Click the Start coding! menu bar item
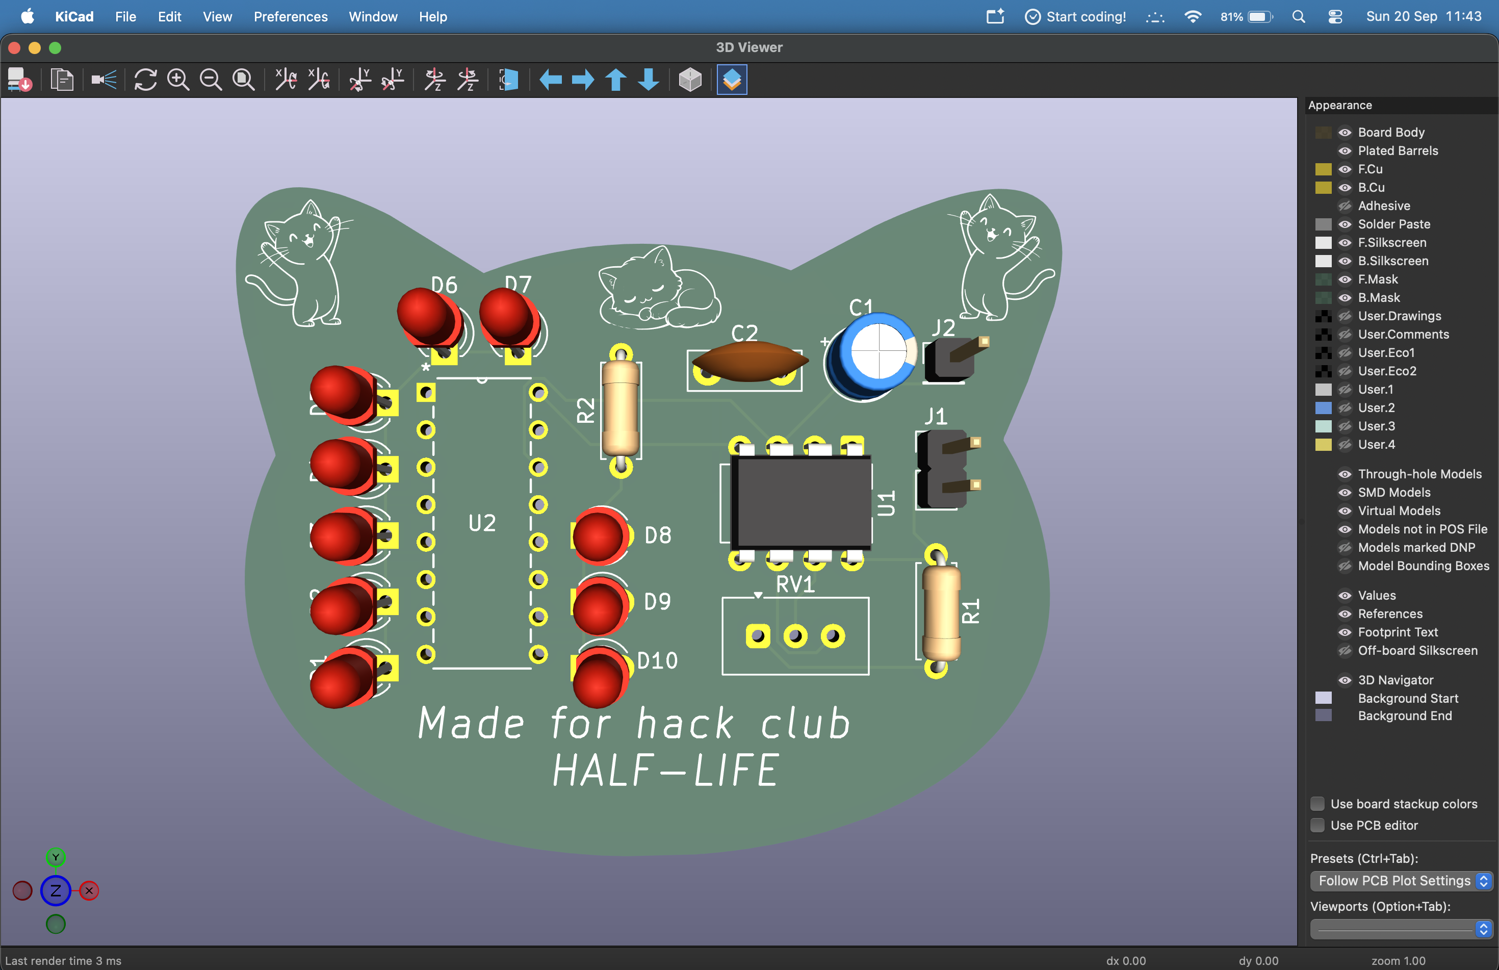The width and height of the screenshot is (1499, 970). click(x=1075, y=17)
